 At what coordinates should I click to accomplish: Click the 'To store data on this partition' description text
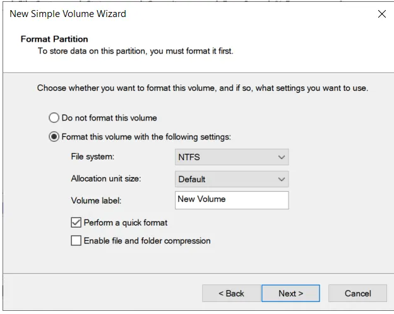click(135, 51)
